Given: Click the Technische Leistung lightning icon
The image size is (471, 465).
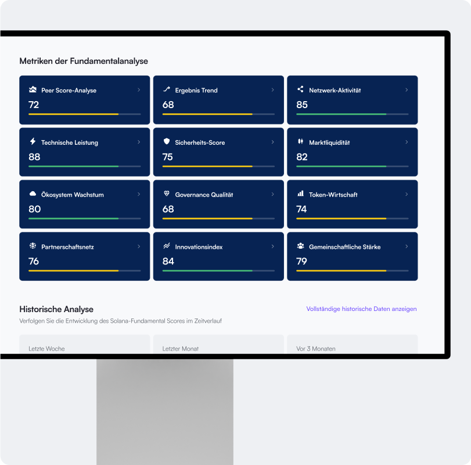Looking at the screenshot, I should click(33, 141).
